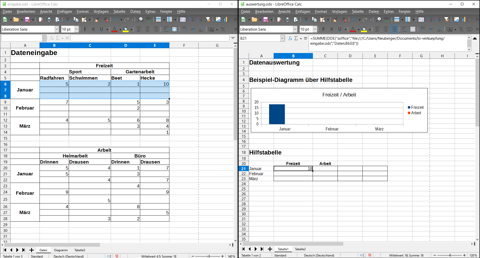Image resolution: width=480 pixels, height=258 pixels.
Task: Open the Daten menu in eingabe.ods
Action: pos(135,12)
